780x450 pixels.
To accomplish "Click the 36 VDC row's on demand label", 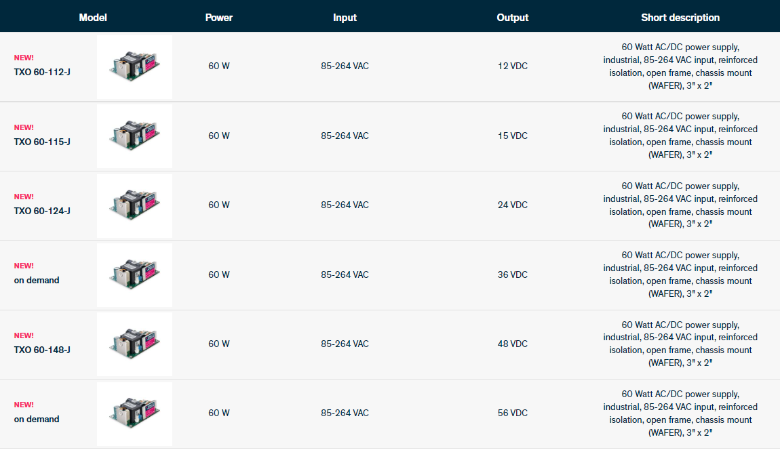I will coord(37,280).
